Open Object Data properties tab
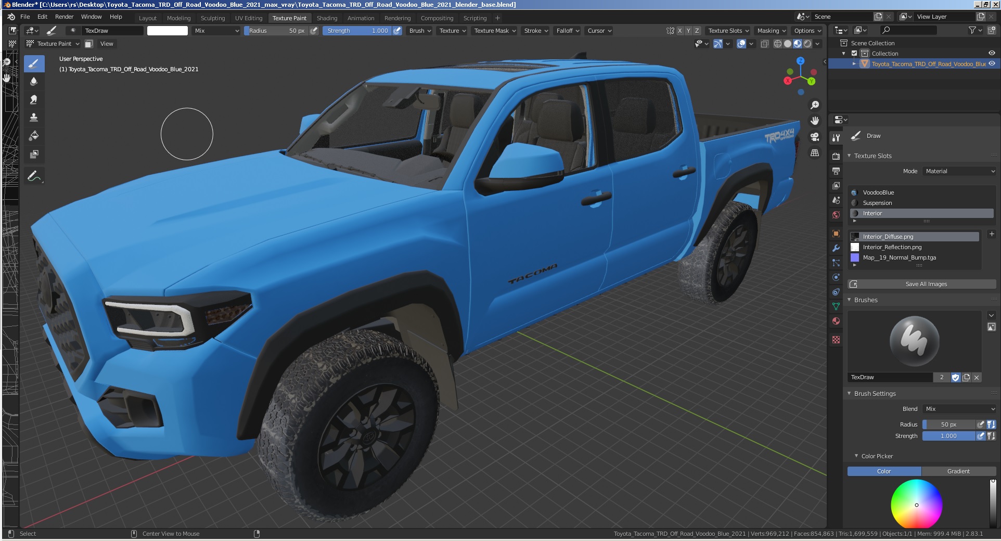The width and height of the screenshot is (1001, 541). coord(836,306)
